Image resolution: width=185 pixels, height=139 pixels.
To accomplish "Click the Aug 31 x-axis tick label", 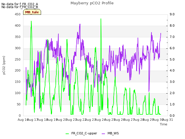I will point(168,120).
